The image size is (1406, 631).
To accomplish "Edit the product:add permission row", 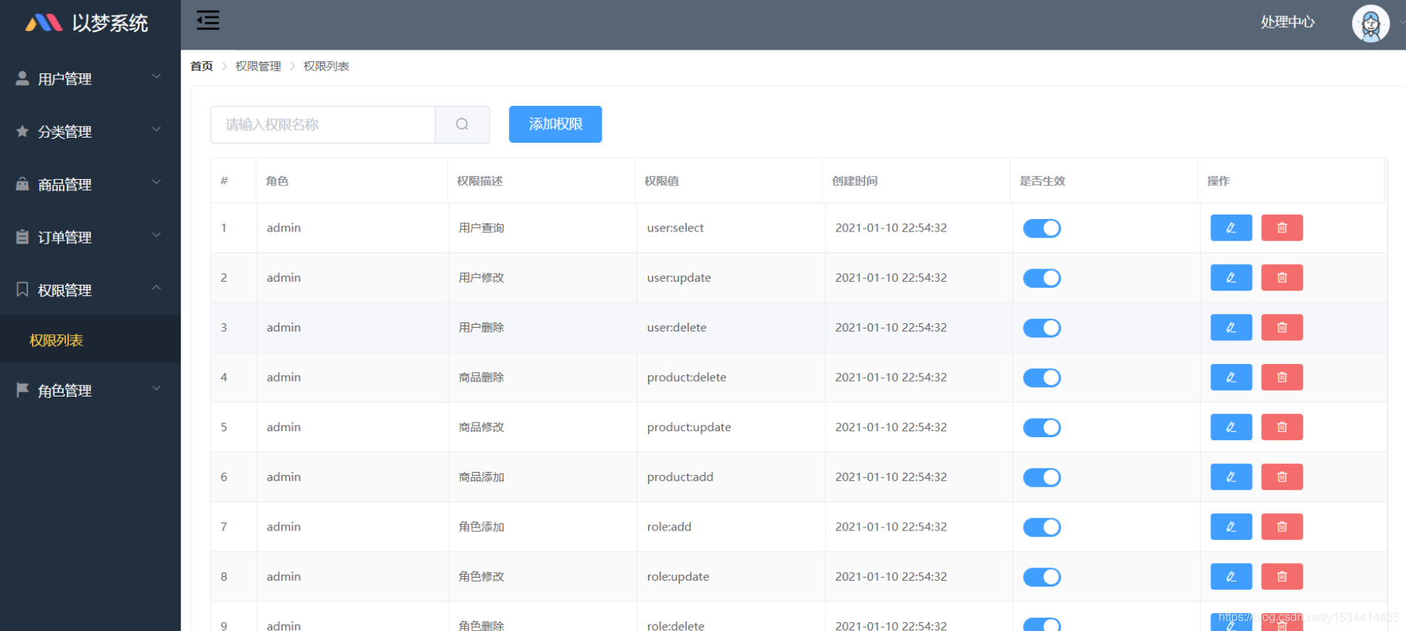I will point(1231,476).
